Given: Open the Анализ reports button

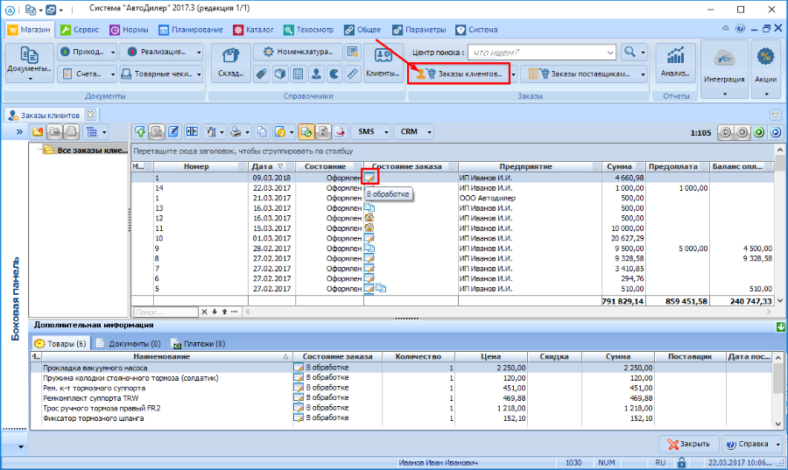Looking at the screenshot, I should (675, 63).
